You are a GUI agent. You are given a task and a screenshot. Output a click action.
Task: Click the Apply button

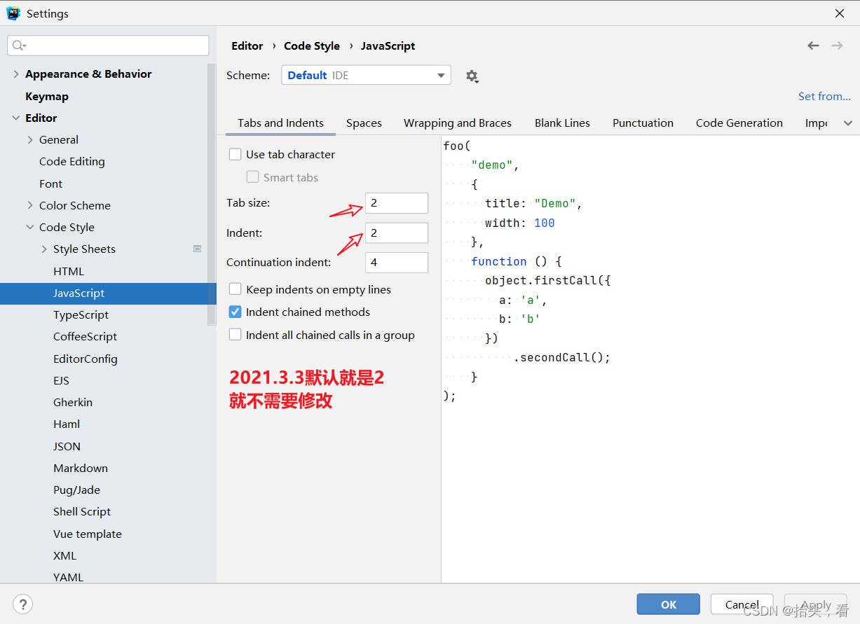[816, 604]
